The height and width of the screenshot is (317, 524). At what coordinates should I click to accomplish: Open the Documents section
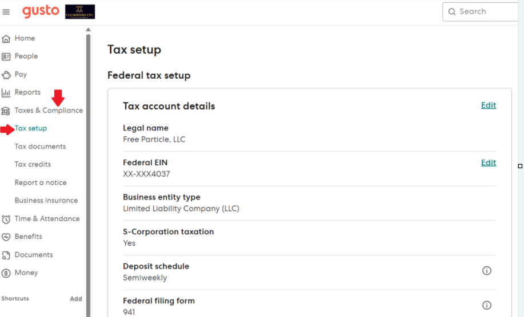click(34, 255)
